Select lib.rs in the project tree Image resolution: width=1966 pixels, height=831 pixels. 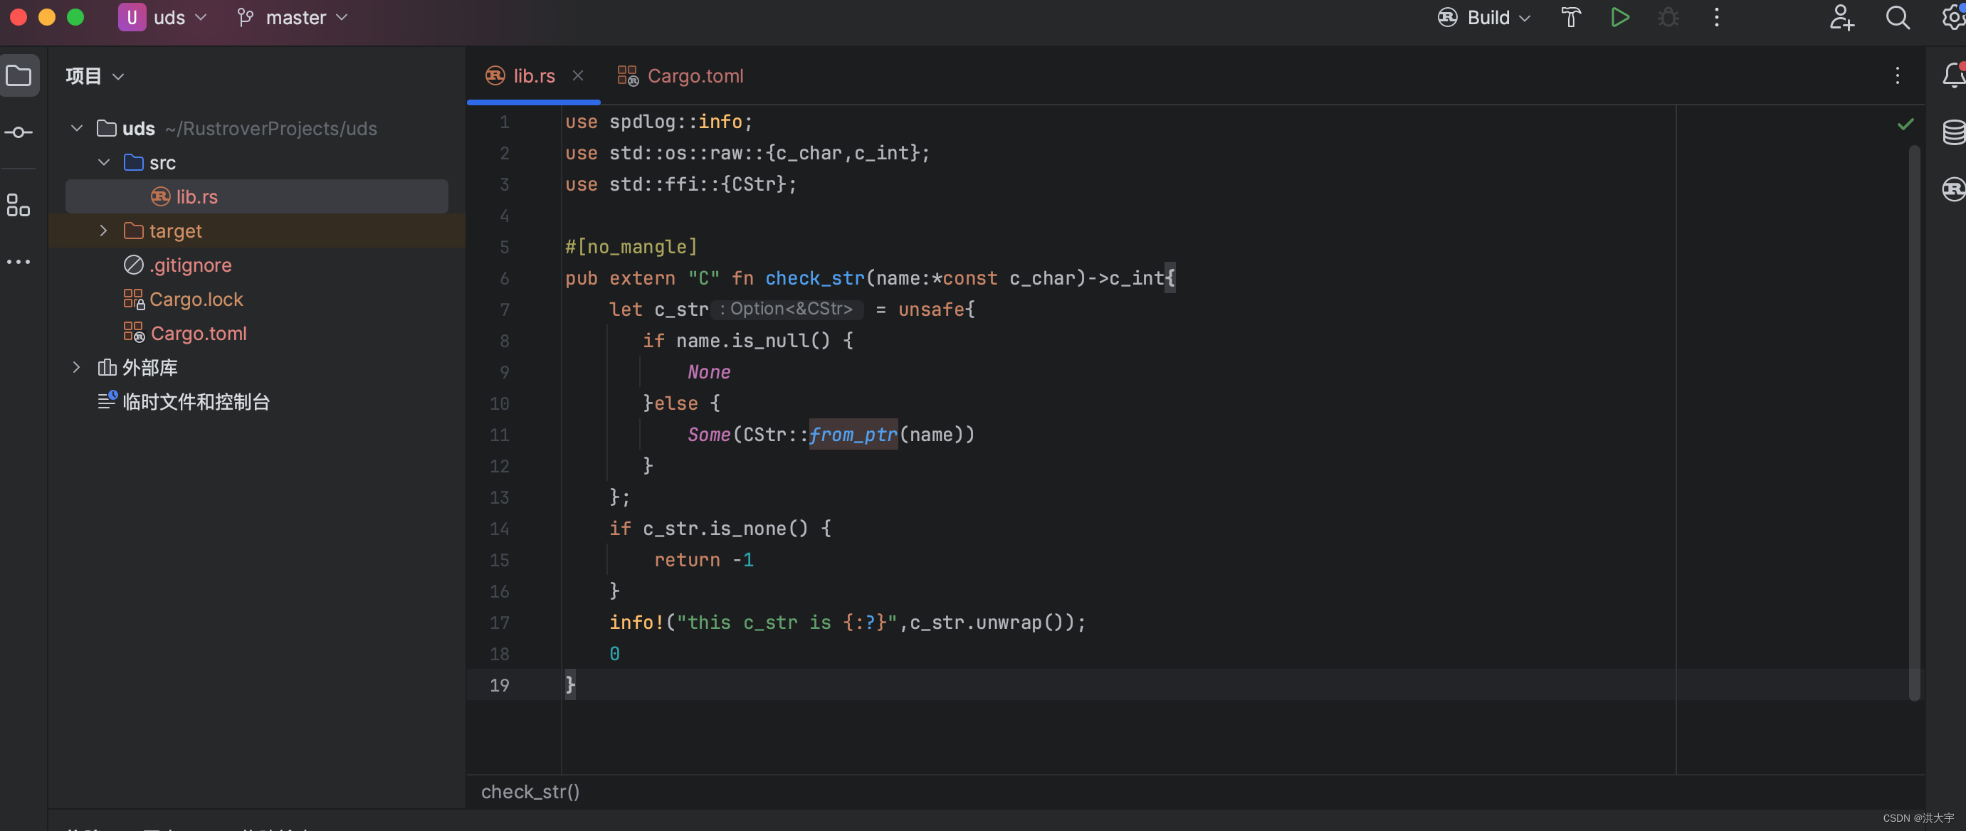[256, 196]
